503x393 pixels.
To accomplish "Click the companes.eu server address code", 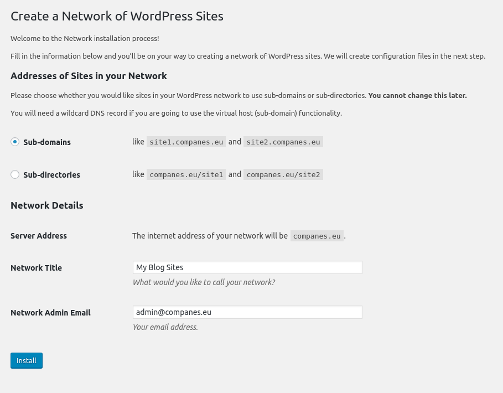I will [x=317, y=236].
